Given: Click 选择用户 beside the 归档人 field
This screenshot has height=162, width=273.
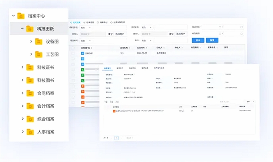Looking at the screenshot, I should (120, 34).
